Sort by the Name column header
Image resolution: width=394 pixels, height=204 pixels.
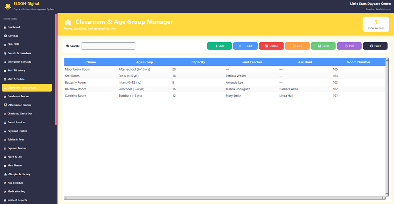click(x=91, y=62)
